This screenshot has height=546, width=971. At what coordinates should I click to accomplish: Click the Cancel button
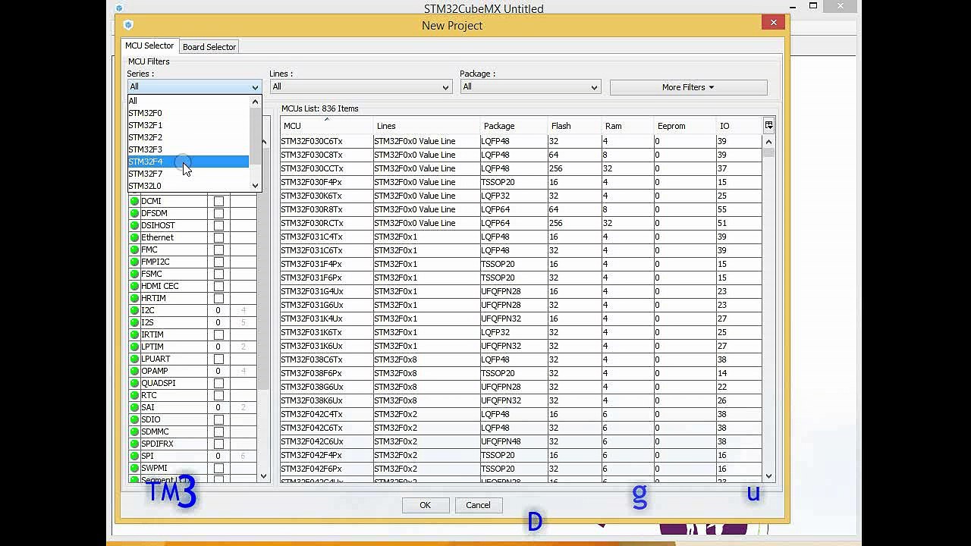(478, 505)
